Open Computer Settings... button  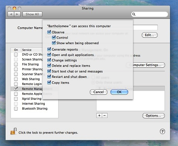tap(146, 65)
